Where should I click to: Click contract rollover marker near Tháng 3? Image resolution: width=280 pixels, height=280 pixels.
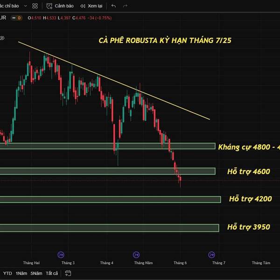point(61,255)
